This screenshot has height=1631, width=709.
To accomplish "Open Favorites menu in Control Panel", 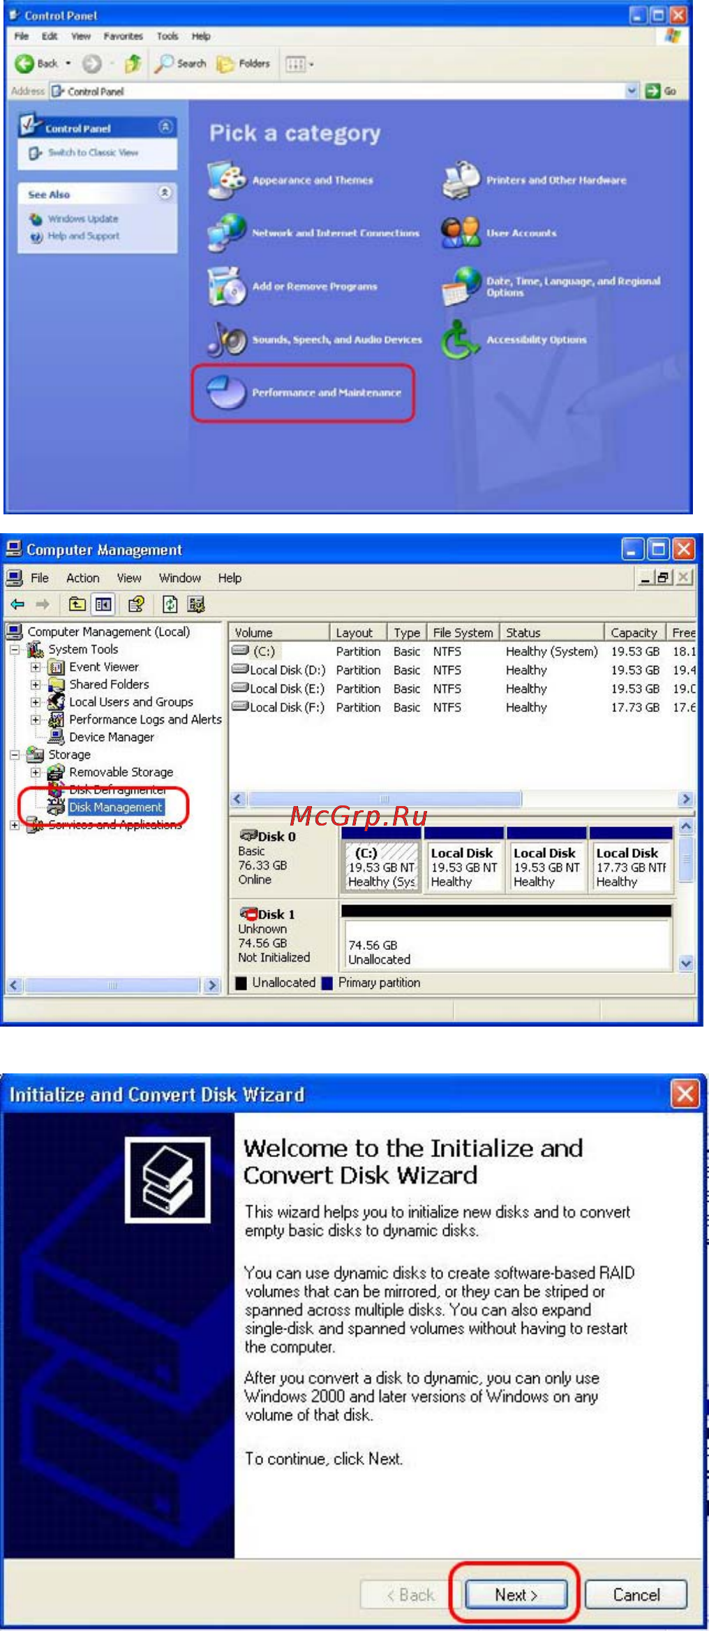I will click(123, 36).
